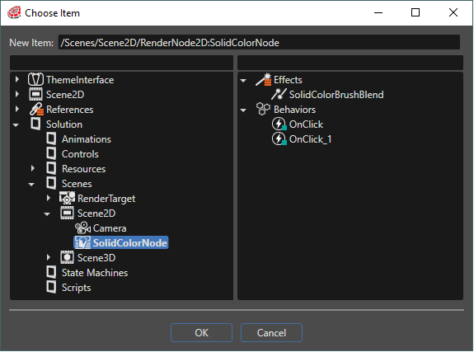
Task: Collapse the Behaviors group
Action: 243,110
